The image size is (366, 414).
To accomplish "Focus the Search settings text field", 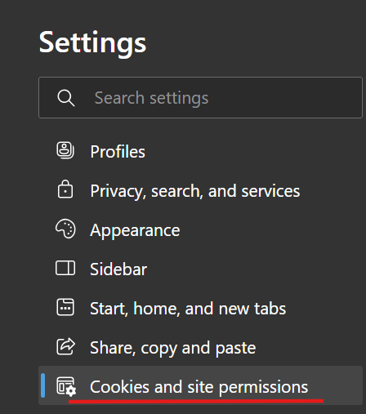I will pyautogui.click(x=200, y=97).
